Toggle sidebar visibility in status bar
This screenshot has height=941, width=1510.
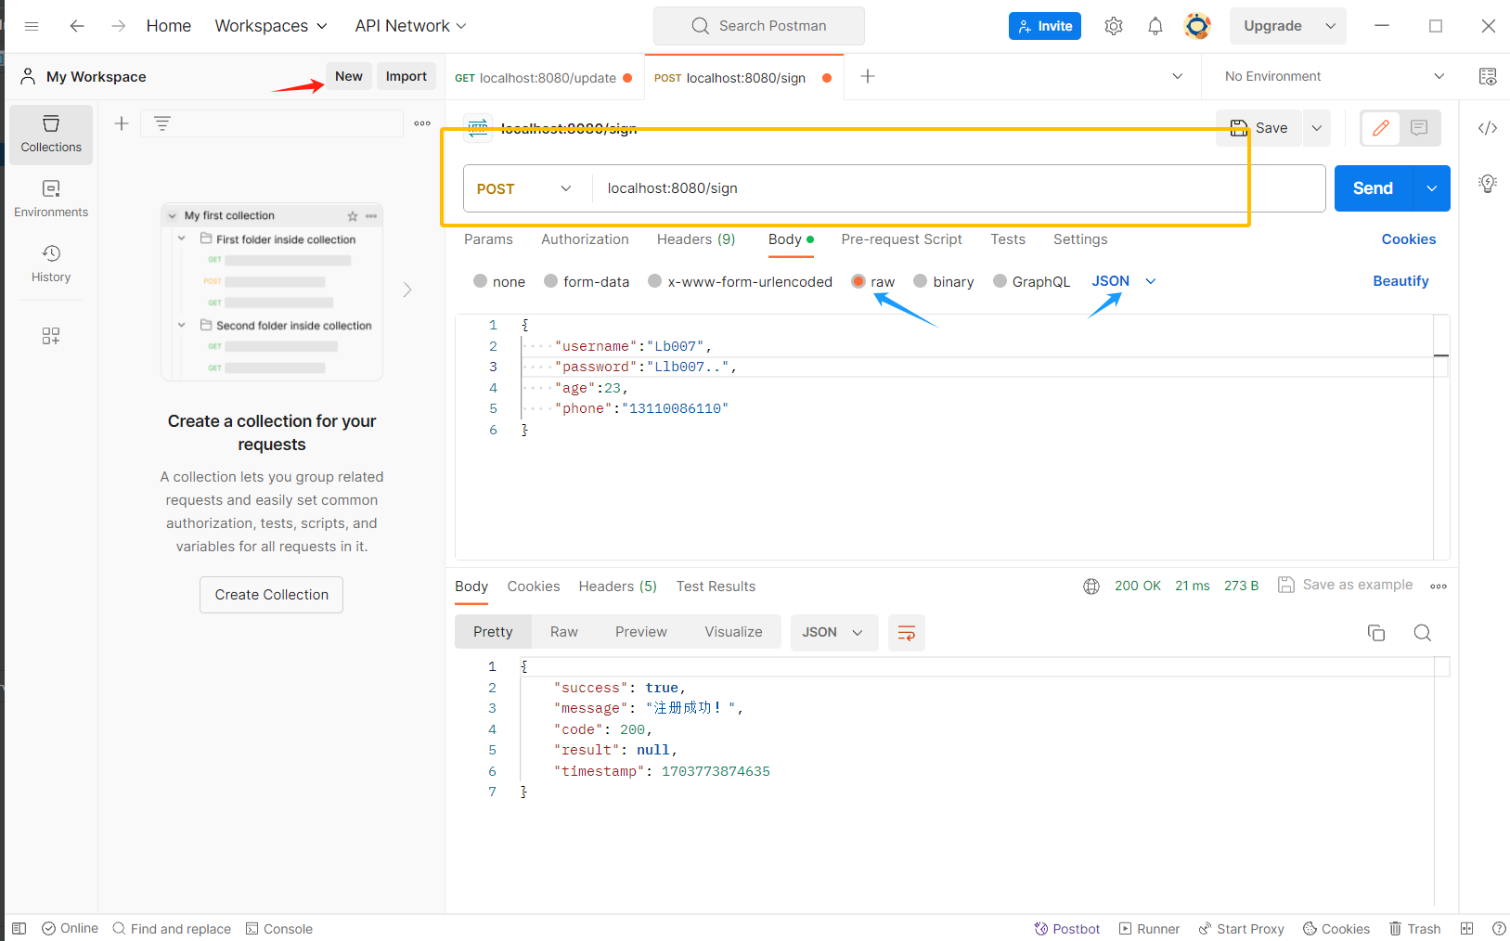[19, 928]
